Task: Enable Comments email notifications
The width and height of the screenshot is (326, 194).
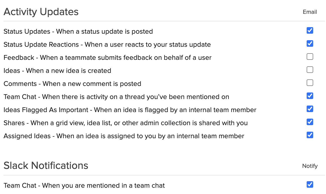Action: tap(310, 83)
